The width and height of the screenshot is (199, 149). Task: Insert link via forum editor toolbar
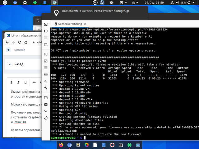[34, 83]
